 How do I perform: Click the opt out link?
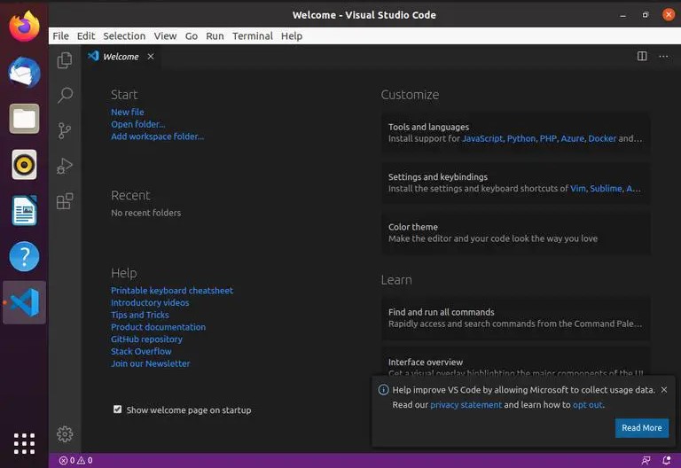tap(588, 404)
